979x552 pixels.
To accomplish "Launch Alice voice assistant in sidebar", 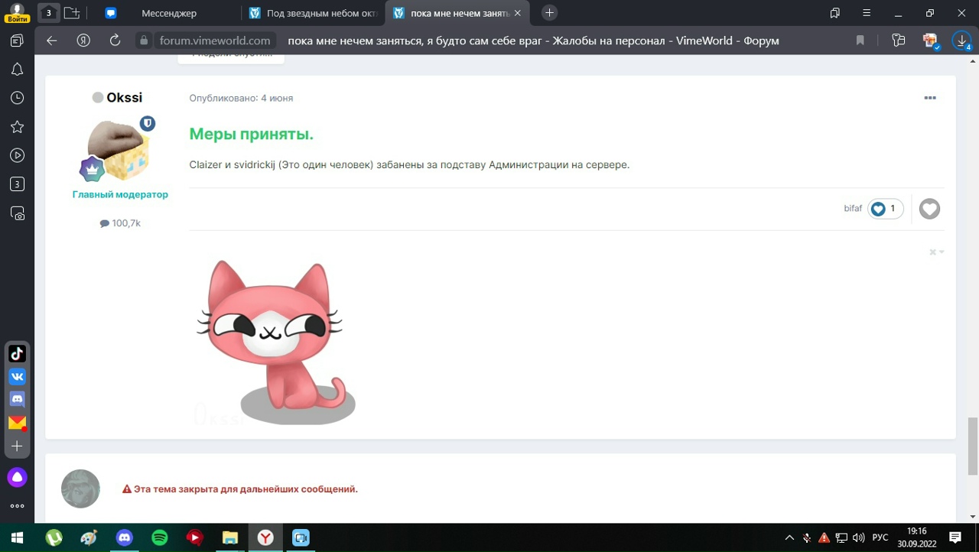I will click(x=17, y=477).
